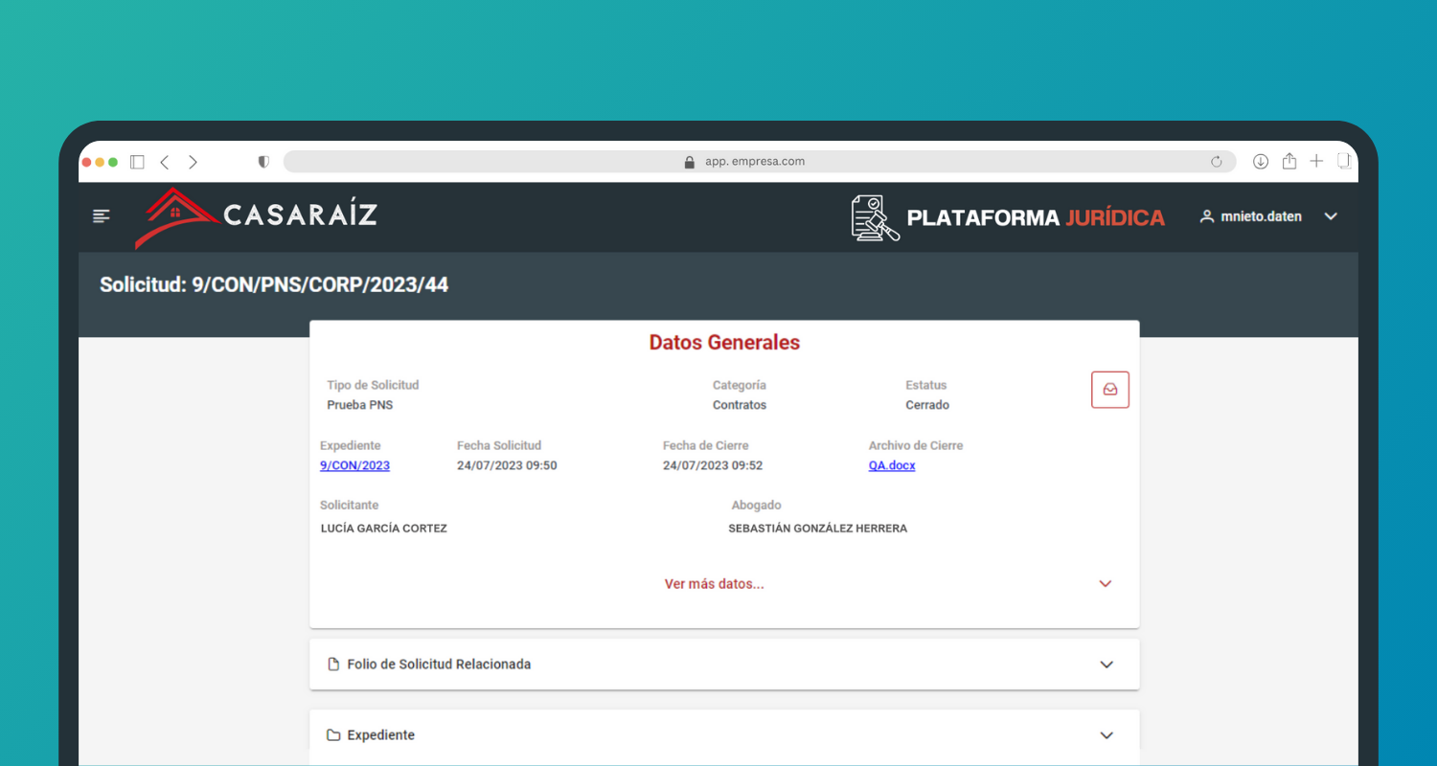Click the browser forward arrow
Image resolution: width=1437 pixels, height=766 pixels.
point(193,162)
